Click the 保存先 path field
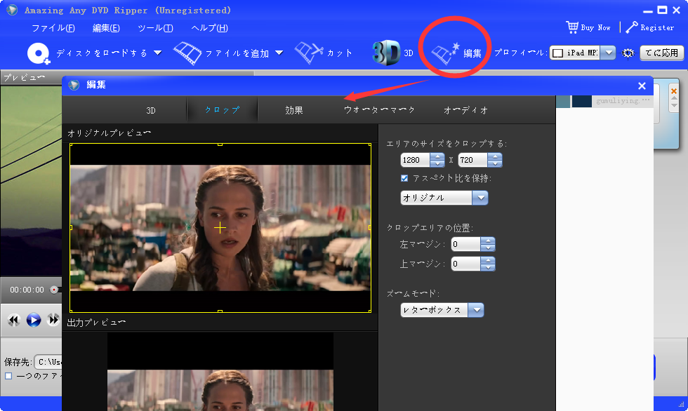 point(48,362)
